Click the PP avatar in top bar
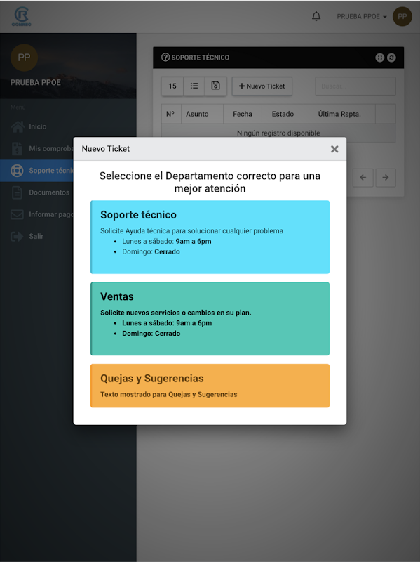Screen dimensions: 420x562 point(402,16)
